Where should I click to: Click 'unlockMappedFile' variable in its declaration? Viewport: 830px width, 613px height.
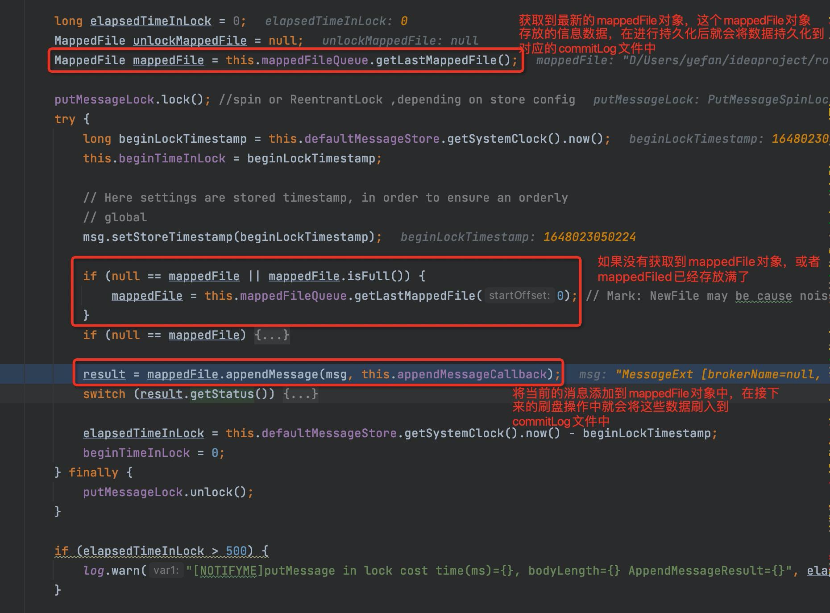pos(190,41)
